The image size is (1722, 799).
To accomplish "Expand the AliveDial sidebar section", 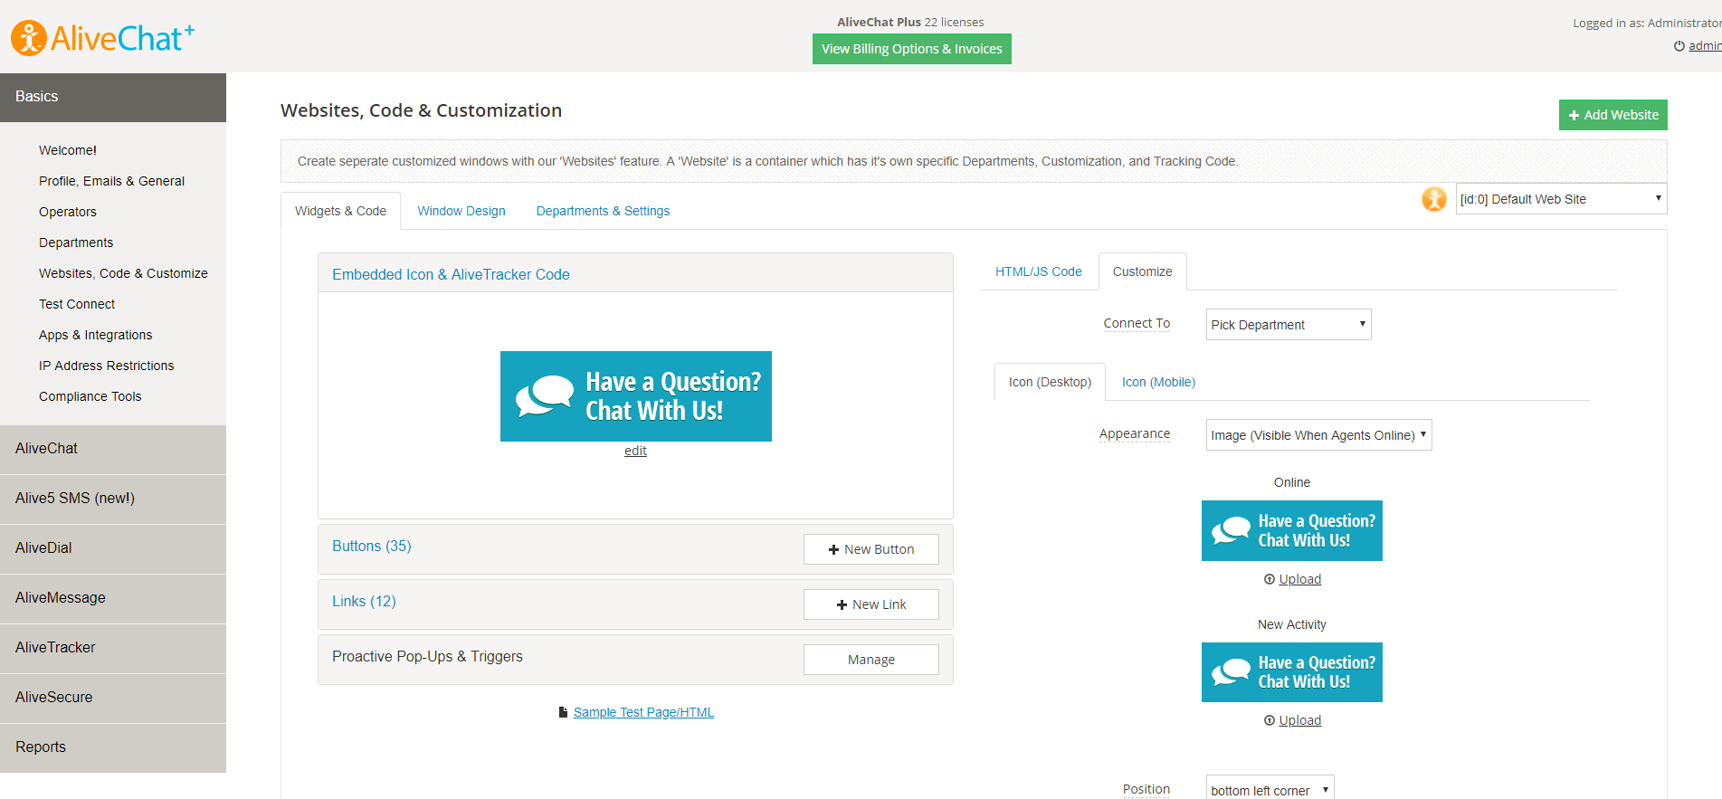I will point(113,548).
